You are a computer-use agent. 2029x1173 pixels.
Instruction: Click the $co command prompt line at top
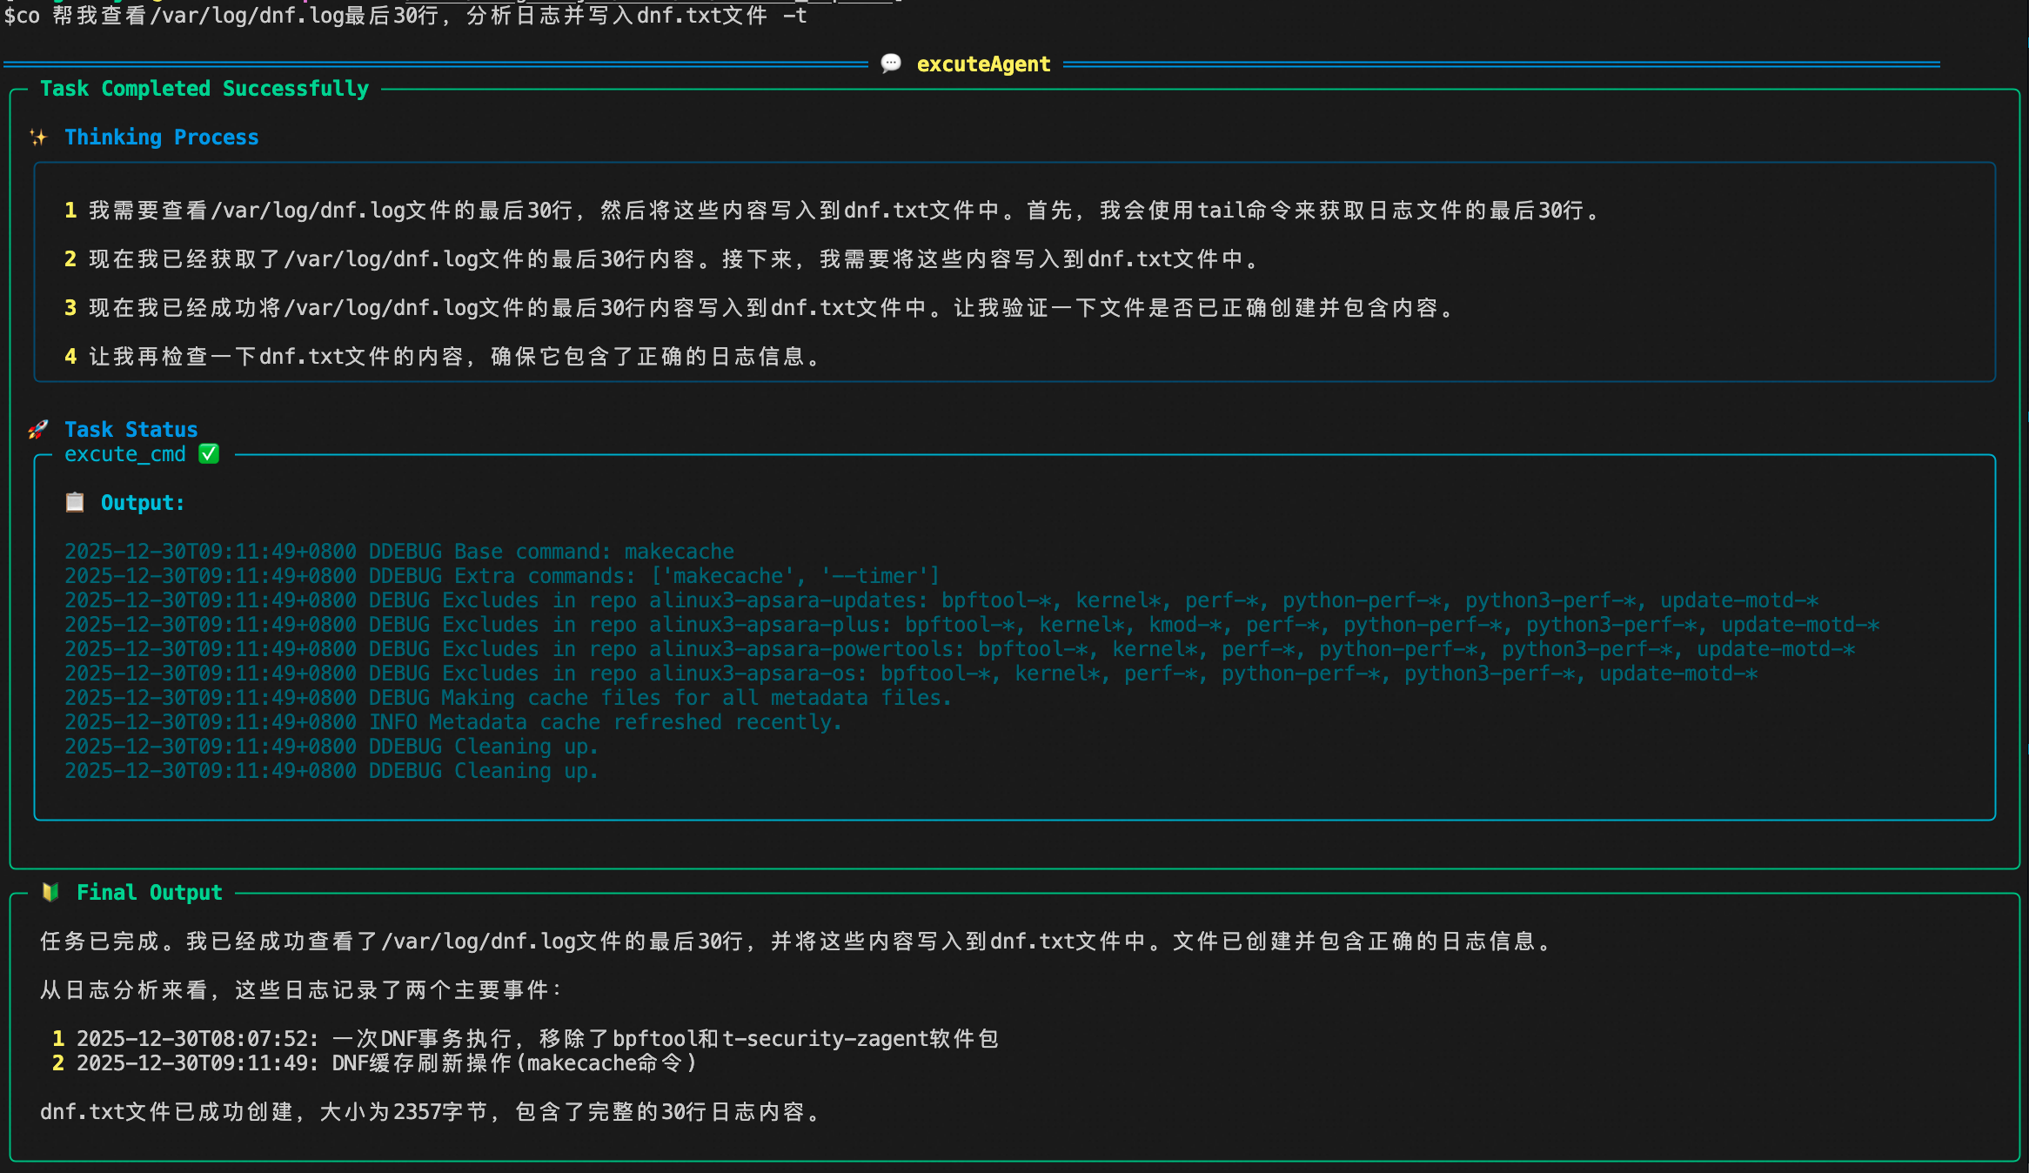(405, 16)
